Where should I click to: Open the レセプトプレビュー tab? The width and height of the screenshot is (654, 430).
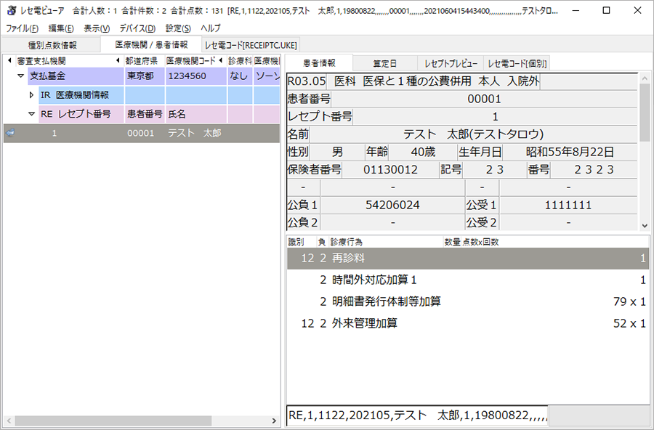point(450,63)
